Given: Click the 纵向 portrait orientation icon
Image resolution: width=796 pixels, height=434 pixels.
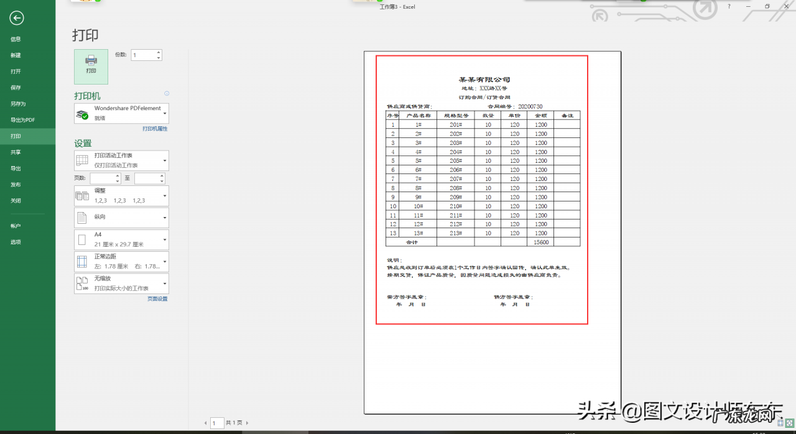Looking at the screenshot, I should pyautogui.click(x=81, y=217).
